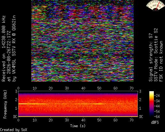The height and width of the screenshot is (132, 165).
Task: Click the 40 second mark on top axis
Action: [83, 88]
